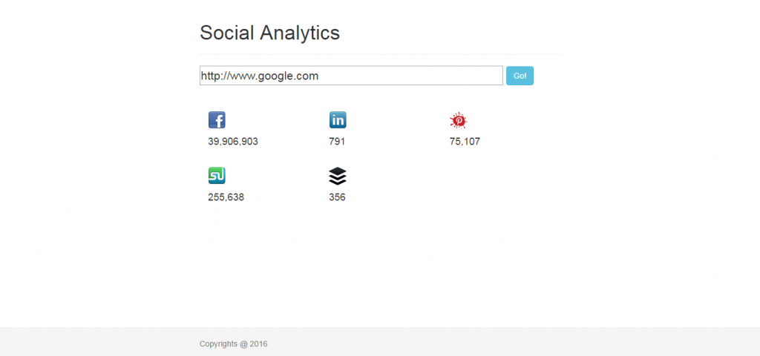Click the word Social in the heading

click(x=227, y=33)
